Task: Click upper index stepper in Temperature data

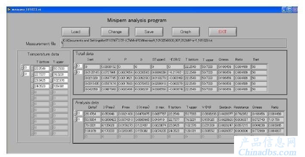Action: [22, 68]
